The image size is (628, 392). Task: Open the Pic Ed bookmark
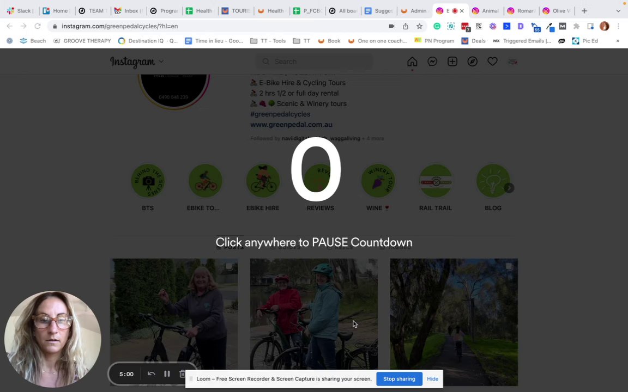click(585, 41)
